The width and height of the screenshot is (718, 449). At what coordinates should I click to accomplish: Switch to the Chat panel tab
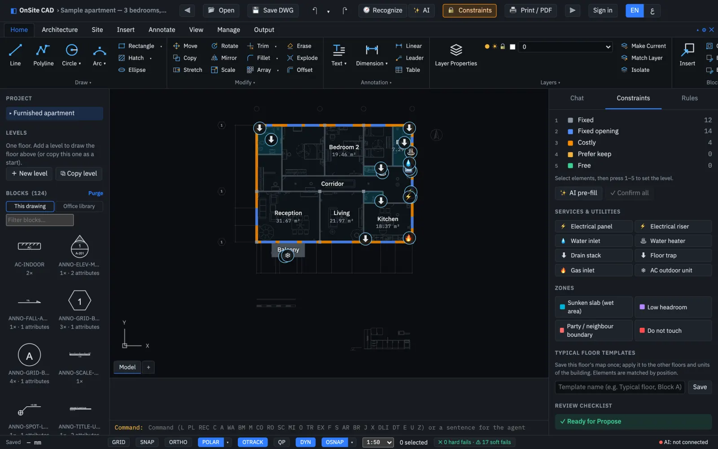pyautogui.click(x=577, y=98)
